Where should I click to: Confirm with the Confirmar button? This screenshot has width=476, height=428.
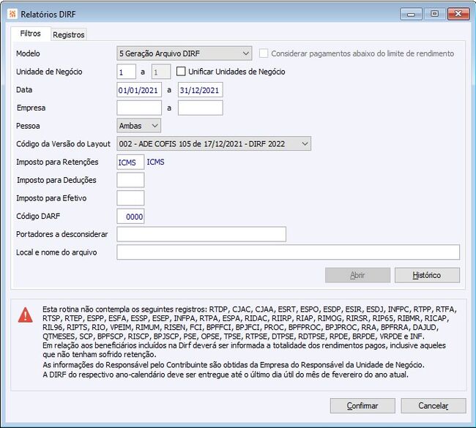point(362,406)
